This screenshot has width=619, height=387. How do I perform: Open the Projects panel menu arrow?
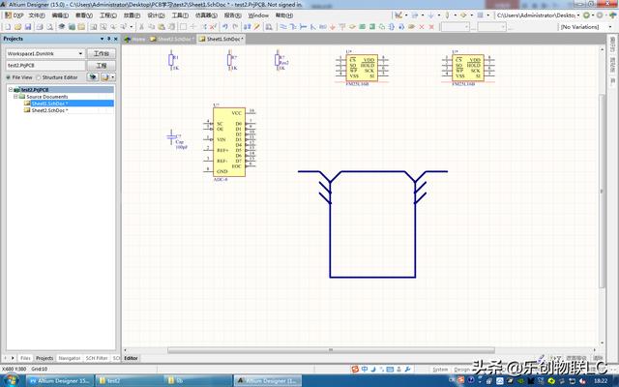[102, 39]
